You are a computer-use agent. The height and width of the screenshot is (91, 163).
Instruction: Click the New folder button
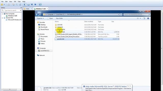(59, 18)
